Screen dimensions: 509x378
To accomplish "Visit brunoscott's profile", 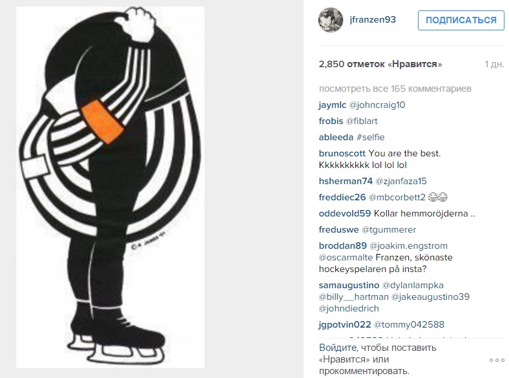I will point(342,153).
